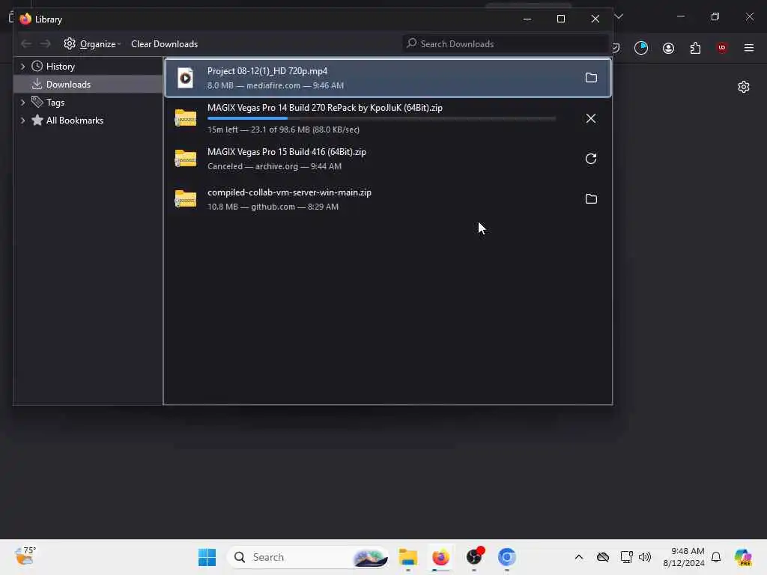This screenshot has height=575, width=767.
Task: Maximize the Library window
Action: pos(561,19)
